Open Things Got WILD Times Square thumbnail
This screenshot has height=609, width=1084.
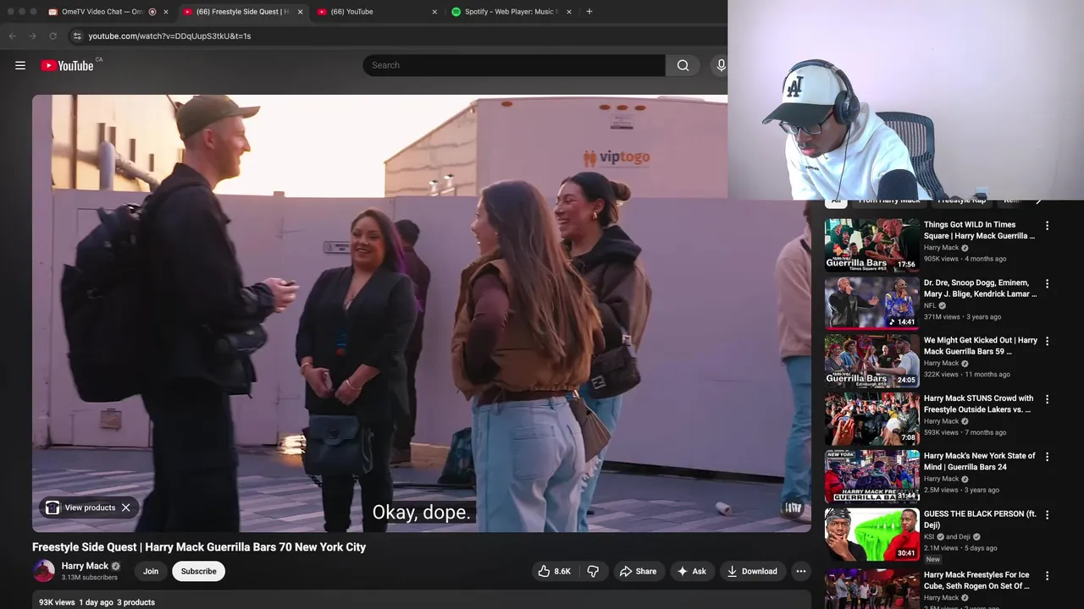871,245
